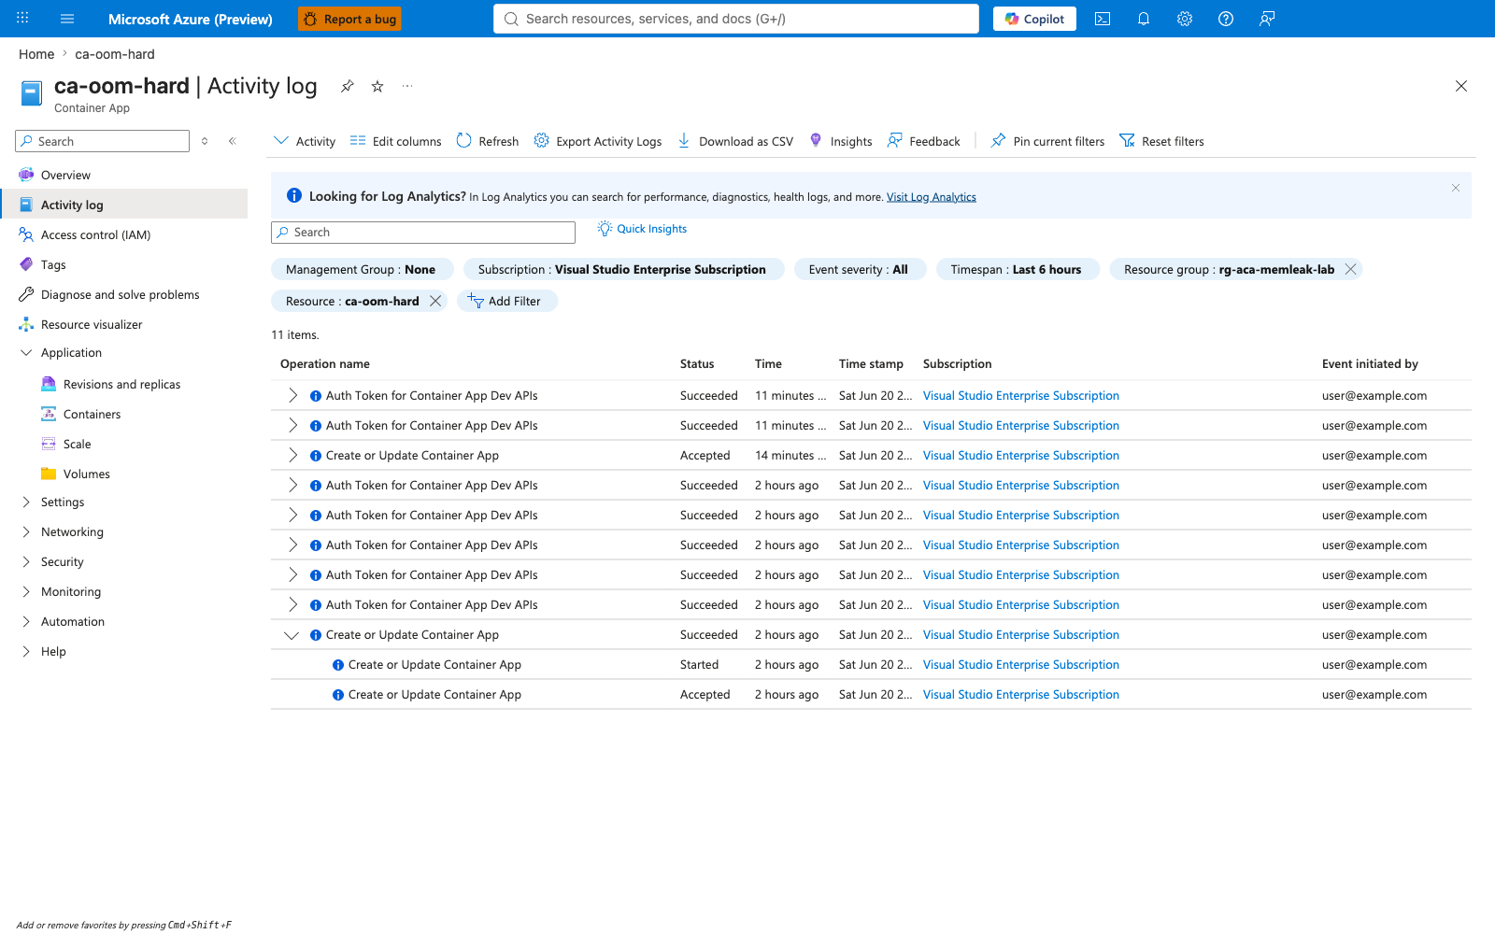Open the Activity dropdown in toolbar
Image resolution: width=1495 pixels, height=934 pixels.
pyautogui.click(x=305, y=141)
